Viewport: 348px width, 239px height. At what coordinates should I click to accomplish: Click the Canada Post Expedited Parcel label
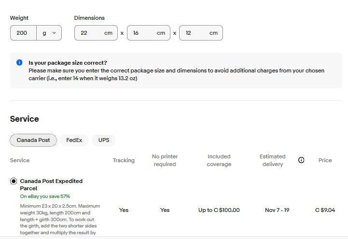[51, 184]
